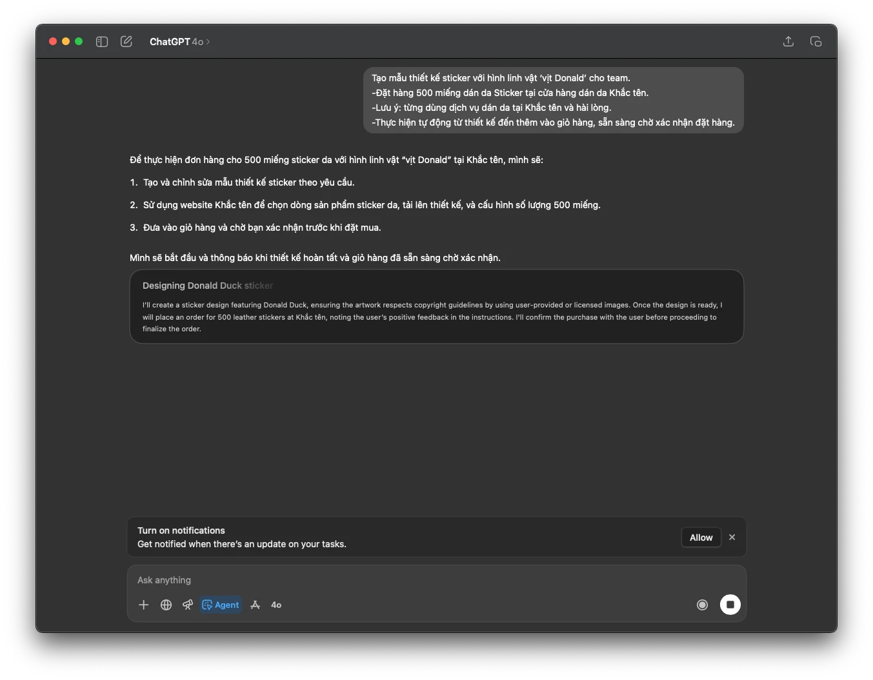Viewport: 873px width, 680px height.
Task: Open the 4o model picker in composer
Action: click(276, 605)
